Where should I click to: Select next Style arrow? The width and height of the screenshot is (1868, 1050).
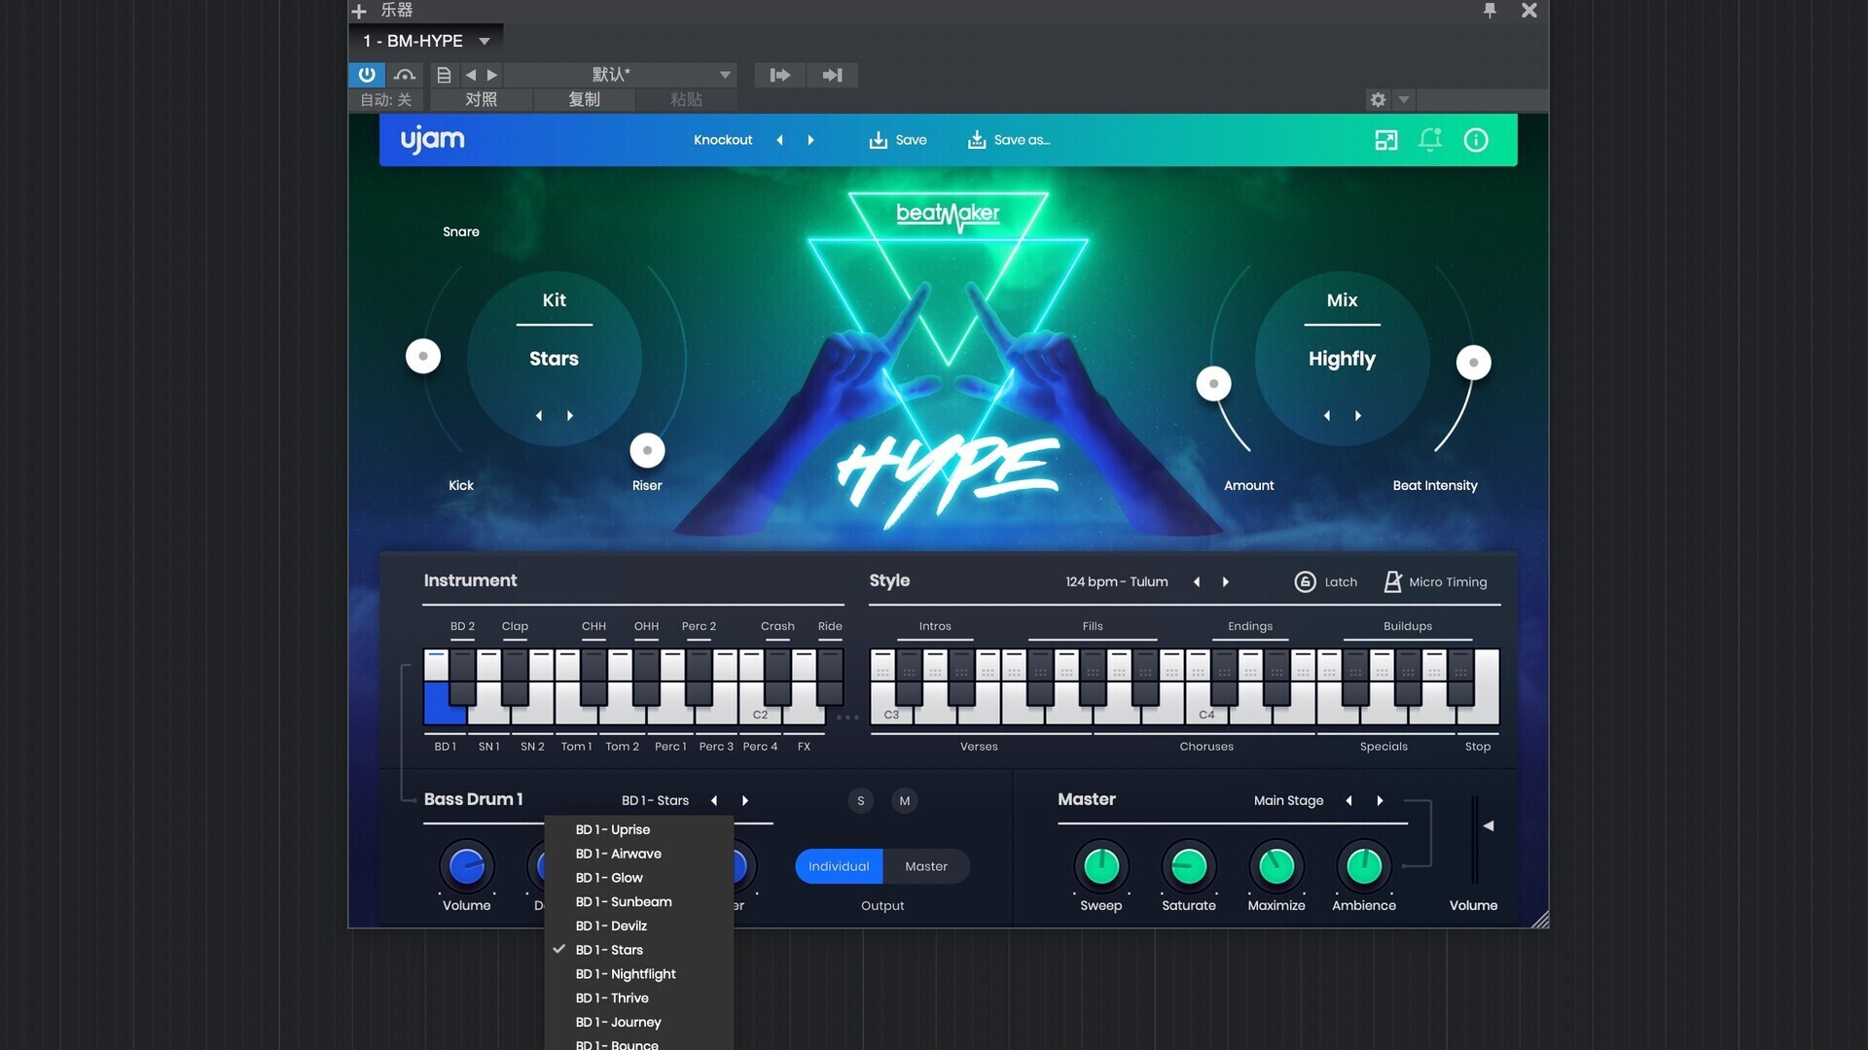(1226, 581)
